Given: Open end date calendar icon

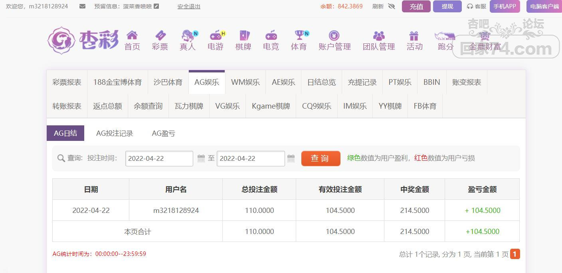Looking at the screenshot, I should pyautogui.click(x=291, y=158).
